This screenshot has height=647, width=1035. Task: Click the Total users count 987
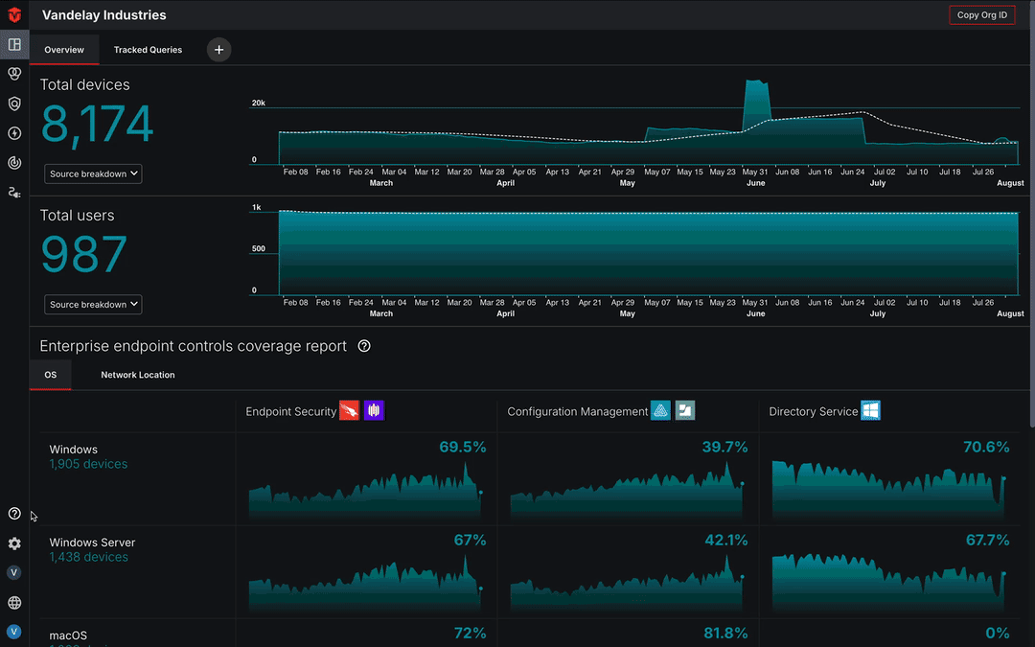pyautogui.click(x=83, y=255)
